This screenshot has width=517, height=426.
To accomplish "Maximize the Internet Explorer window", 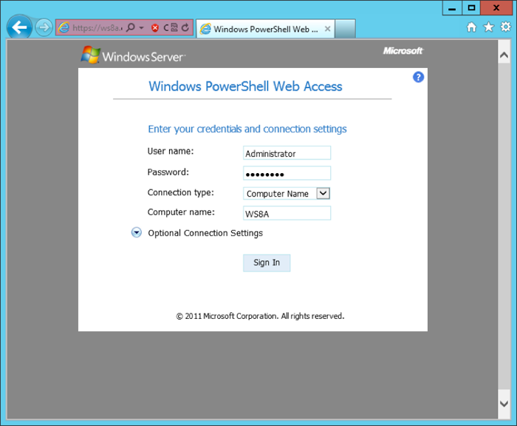I will (x=471, y=8).
